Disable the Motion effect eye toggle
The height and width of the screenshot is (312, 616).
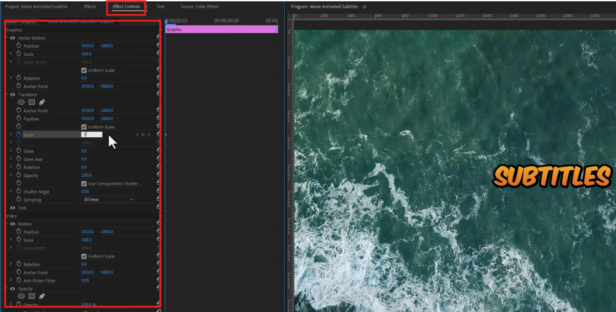tap(13, 224)
